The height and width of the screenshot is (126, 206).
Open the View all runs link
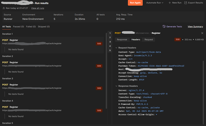tap(38, 8)
